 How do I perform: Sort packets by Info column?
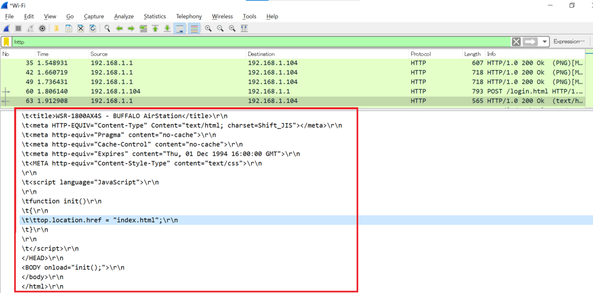pos(535,54)
